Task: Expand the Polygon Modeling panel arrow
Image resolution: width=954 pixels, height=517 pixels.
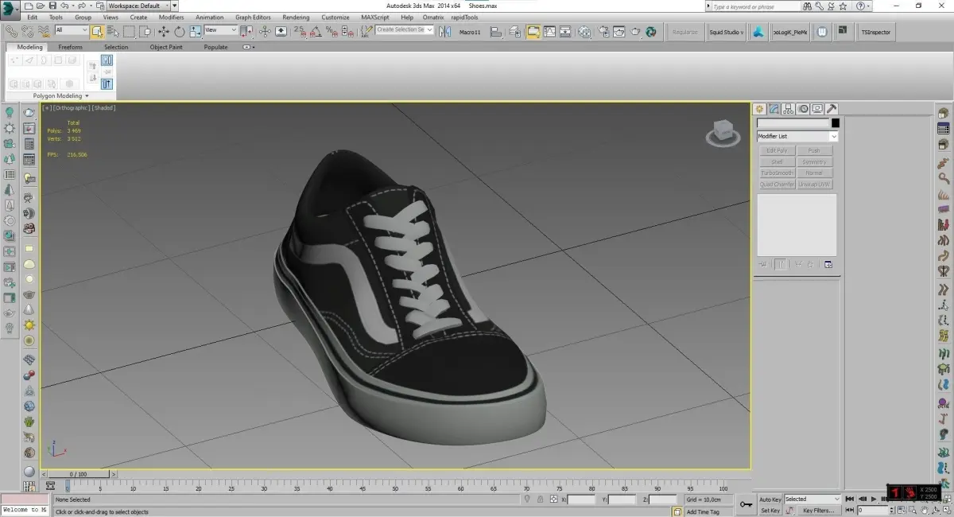Action: click(87, 96)
